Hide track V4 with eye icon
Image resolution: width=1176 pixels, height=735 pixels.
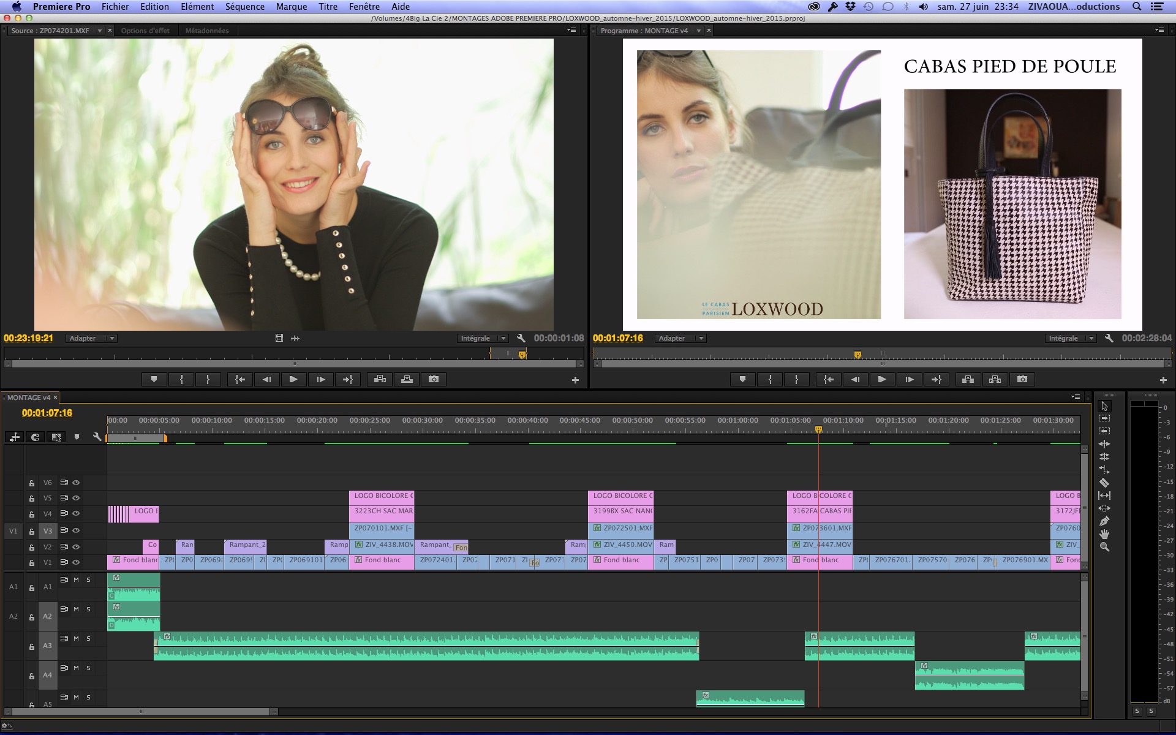76,513
